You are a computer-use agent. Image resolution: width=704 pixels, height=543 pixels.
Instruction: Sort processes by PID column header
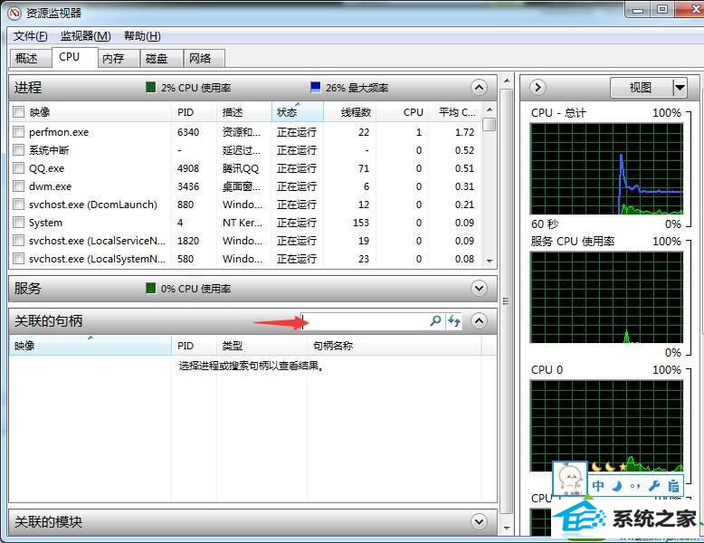tap(194, 112)
